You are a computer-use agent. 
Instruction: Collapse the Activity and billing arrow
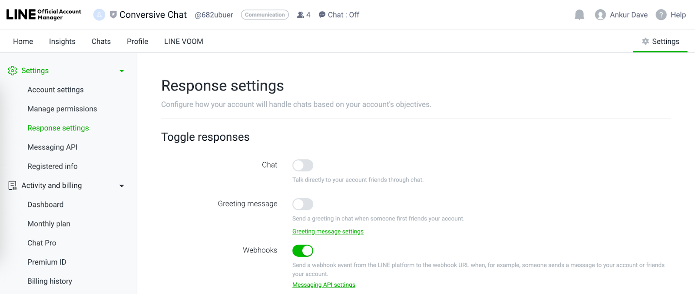122,186
